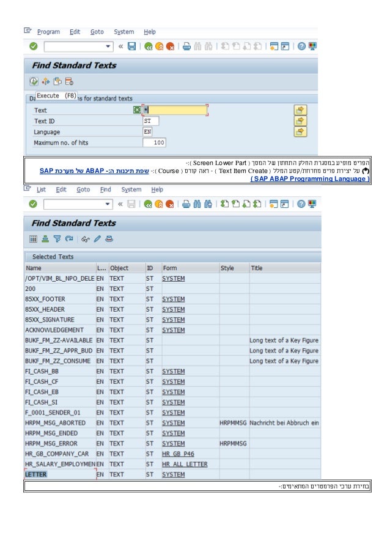Click green Back icon in results list window
Screen dimensions: 390x552
click(148, 204)
